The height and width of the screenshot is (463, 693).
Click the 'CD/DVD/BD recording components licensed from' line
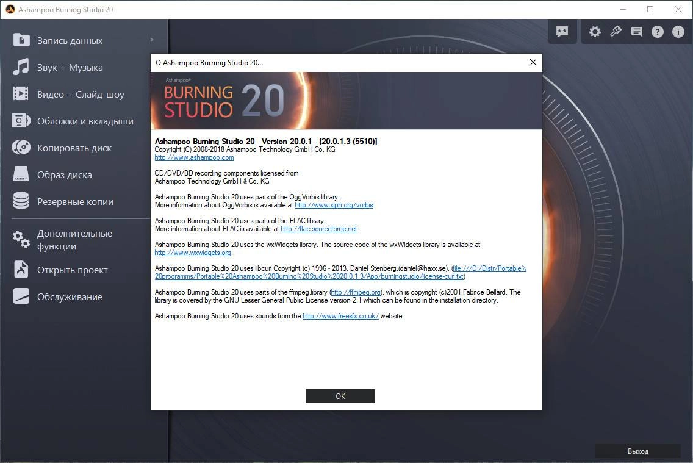pyautogui.click(x=226, y=173)
